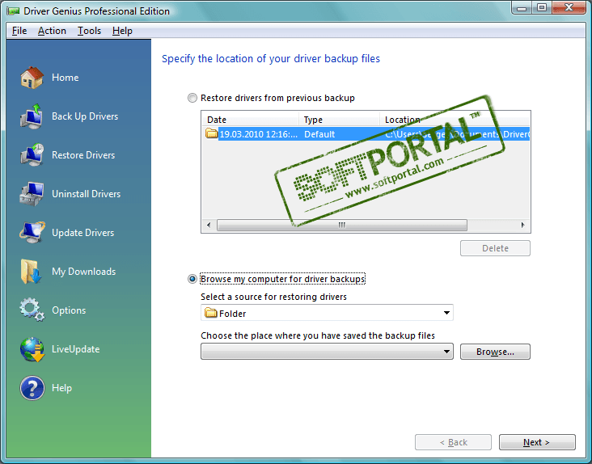
Task: Minimize the Driver Genius window
Action: 522,7
